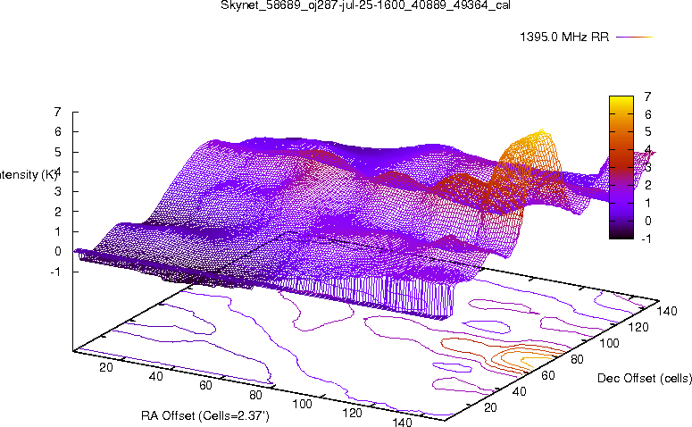Image resolution: width=692 pixels, height=427 pixels.
Task: Click the -1 label on the color bar
Action: click(646, 239)
